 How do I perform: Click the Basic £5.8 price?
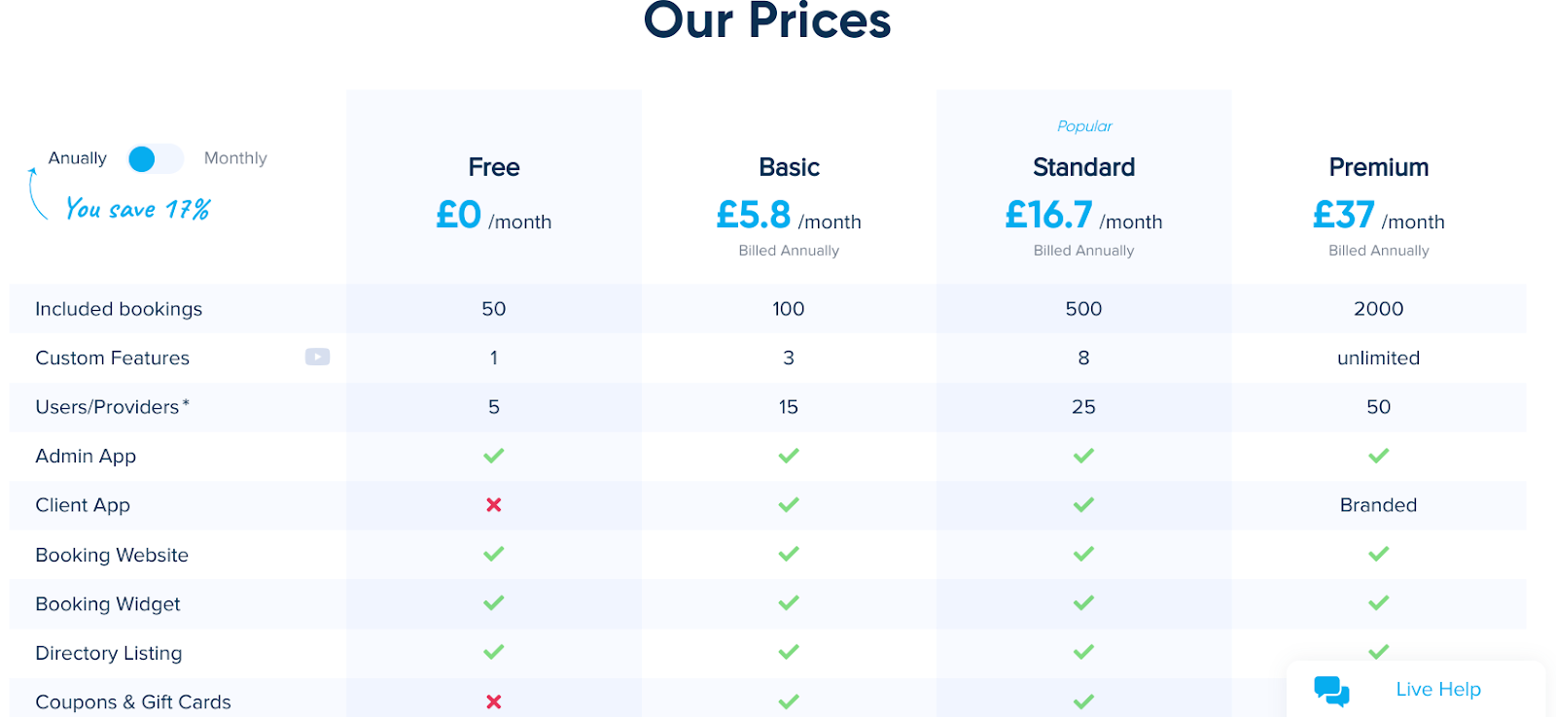[x=754, y=215]
